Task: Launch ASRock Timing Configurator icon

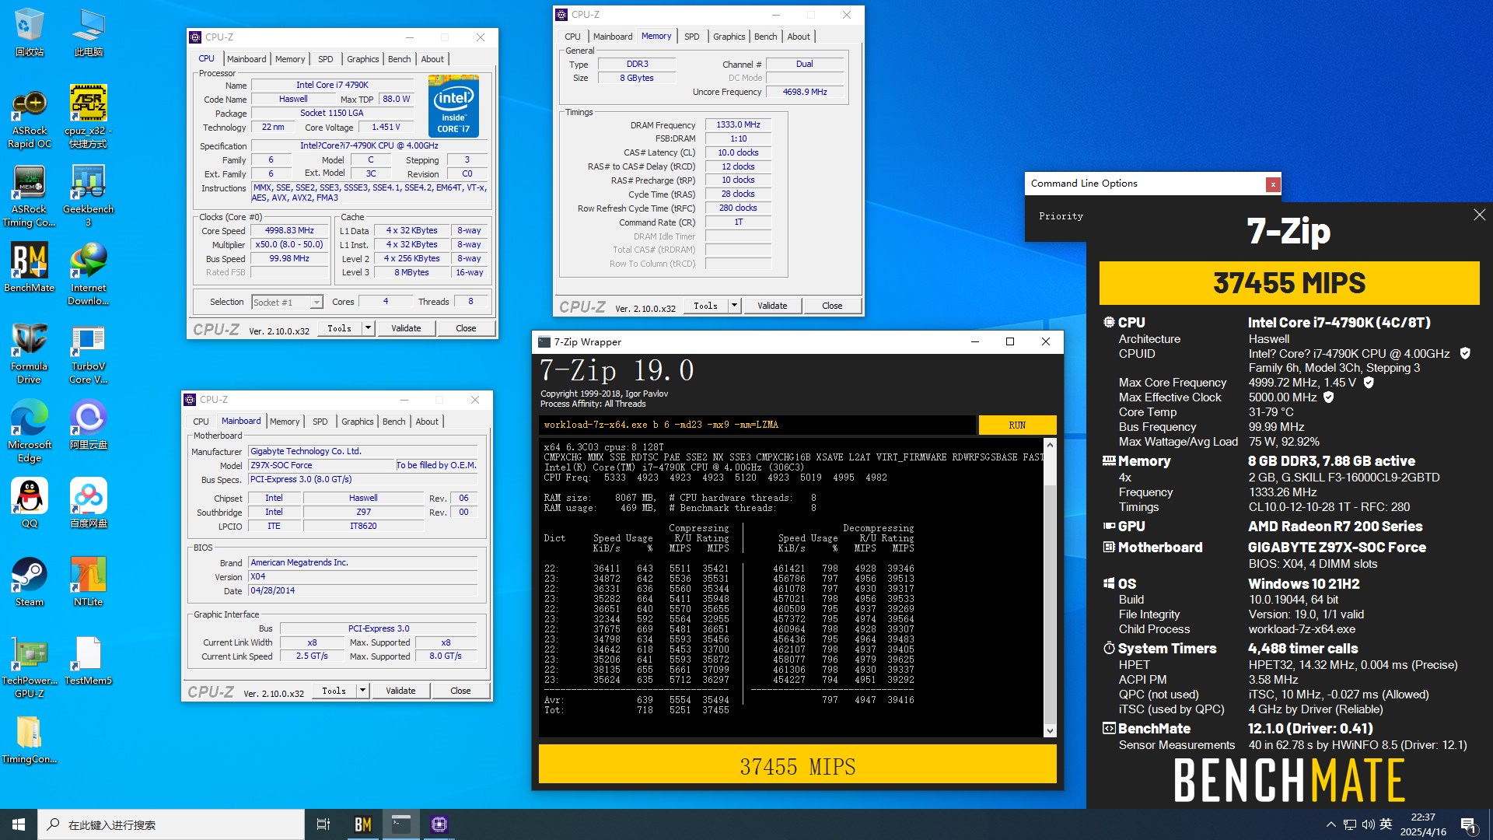Action: pyautogui.click(x=30, y=197)
